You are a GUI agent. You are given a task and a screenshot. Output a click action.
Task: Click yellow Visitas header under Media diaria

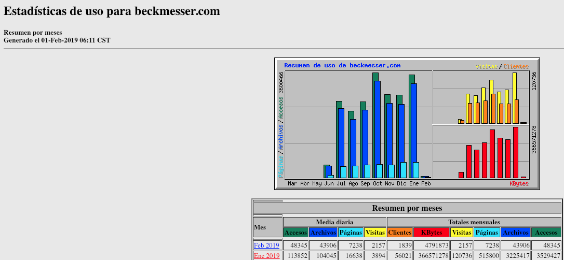[374, 233]
